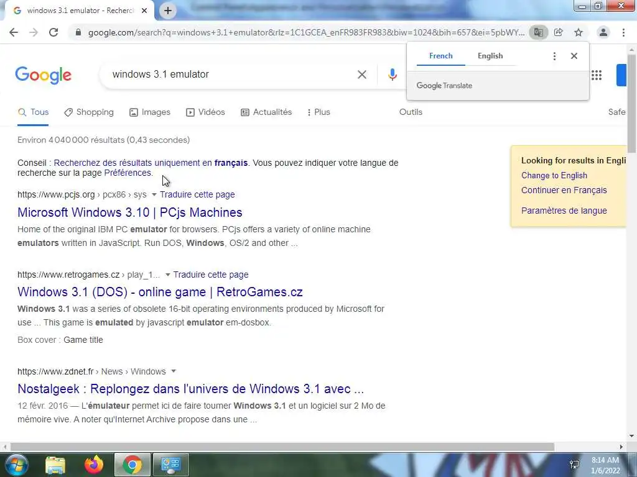
Task: Open the translate icon in address bar
Action: [x=538, y=32]
